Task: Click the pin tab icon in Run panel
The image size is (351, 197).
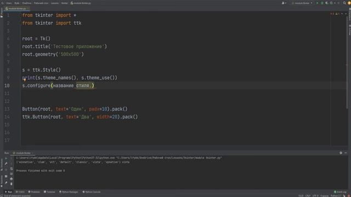Action: pos(6,183)
